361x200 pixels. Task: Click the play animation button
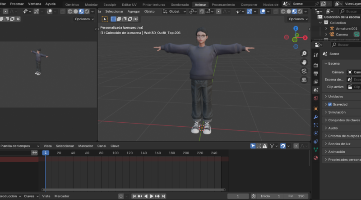[x=152, y=196]
